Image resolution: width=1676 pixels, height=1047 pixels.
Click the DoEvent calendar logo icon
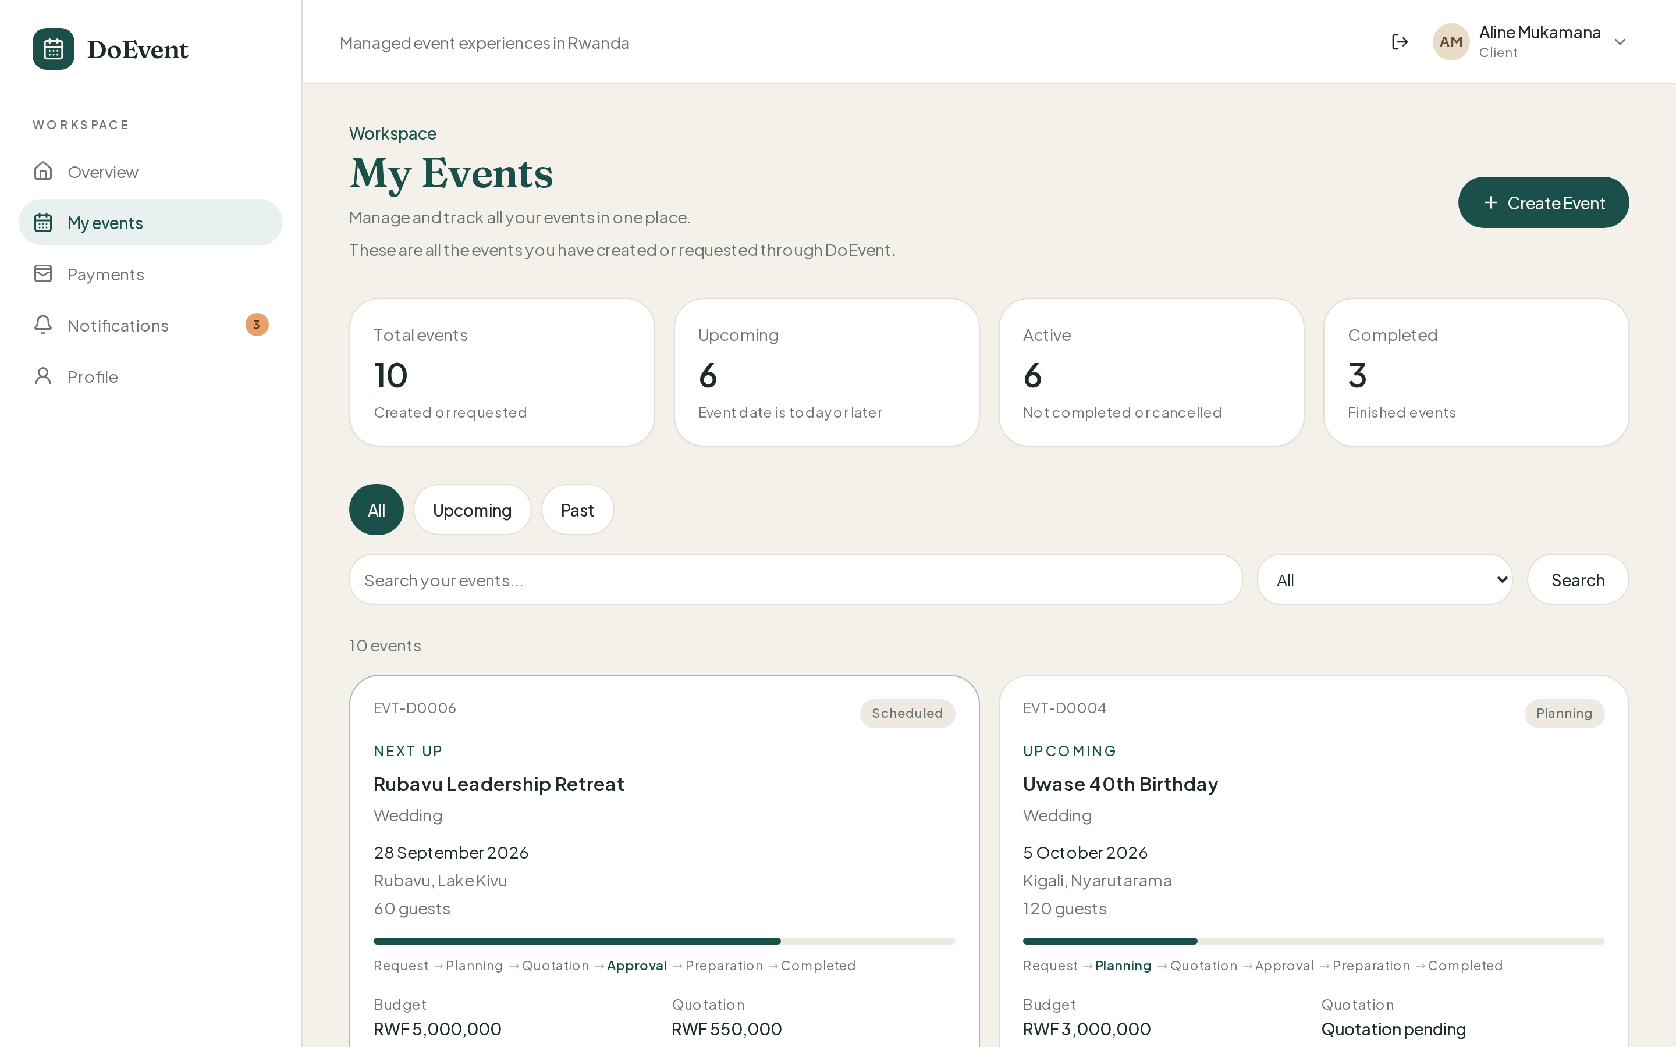(x=54, y=49)
